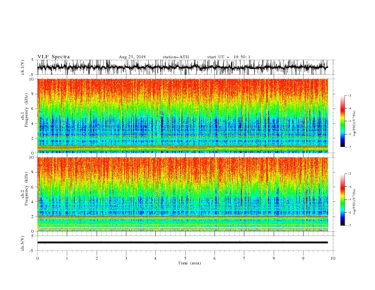The height and width of the screenshot is (290, 375).
Task: Click the ch.1 spectrogram color scale bar
Action: click(x=343, y=121)
